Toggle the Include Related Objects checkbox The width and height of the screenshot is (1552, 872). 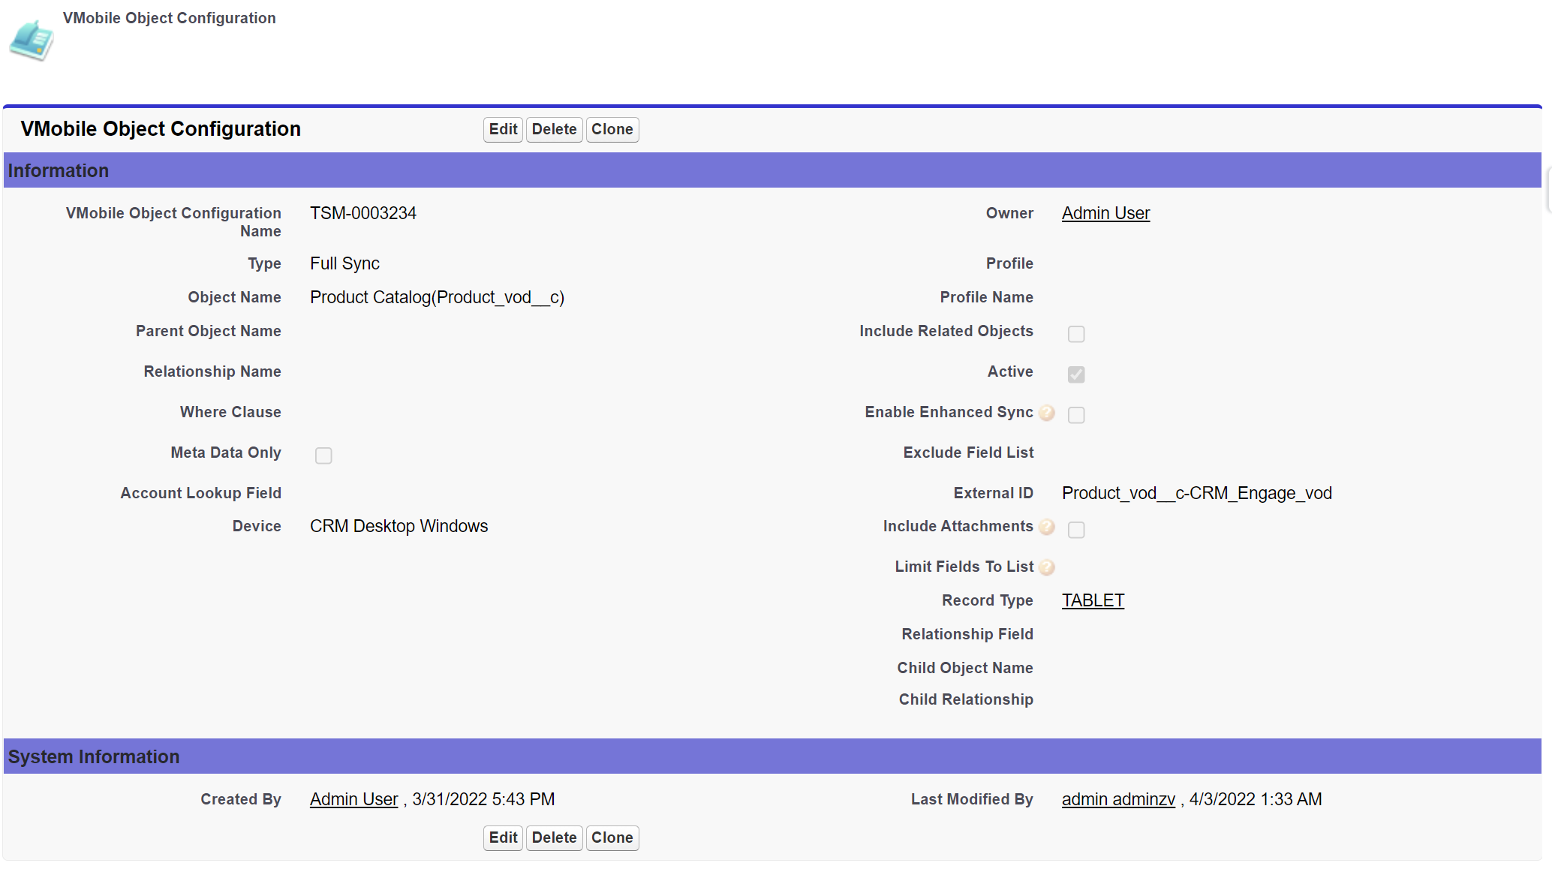1076,334
